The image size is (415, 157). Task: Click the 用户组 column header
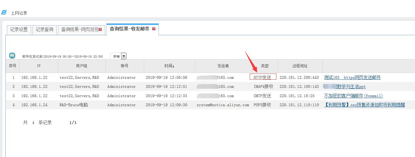click(x=82, y=66)
